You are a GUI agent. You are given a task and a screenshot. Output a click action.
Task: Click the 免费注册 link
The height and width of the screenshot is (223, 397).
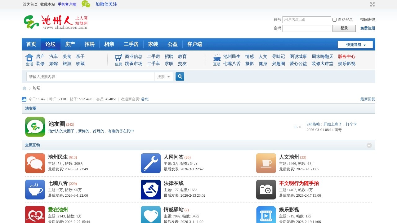368,28
